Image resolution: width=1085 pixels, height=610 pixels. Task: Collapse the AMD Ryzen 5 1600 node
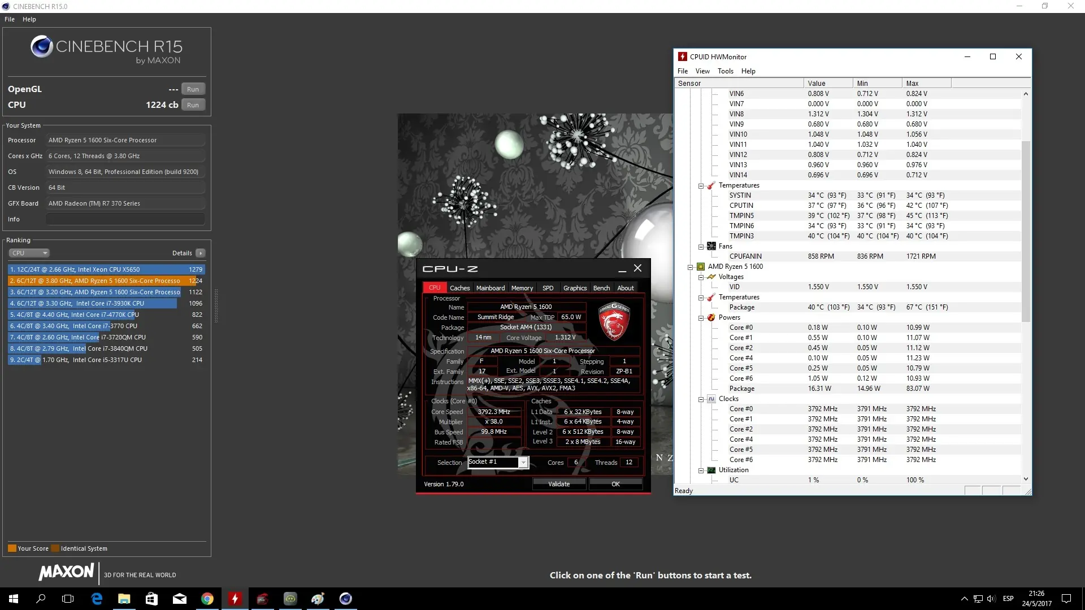click(x=690, y=267)
